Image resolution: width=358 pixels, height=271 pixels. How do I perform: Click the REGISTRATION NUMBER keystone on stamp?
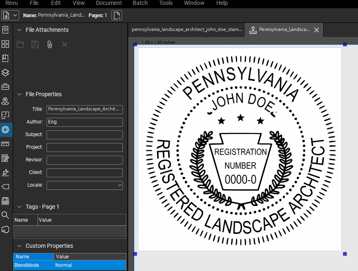pyautogui.click(x=240, y=162)
